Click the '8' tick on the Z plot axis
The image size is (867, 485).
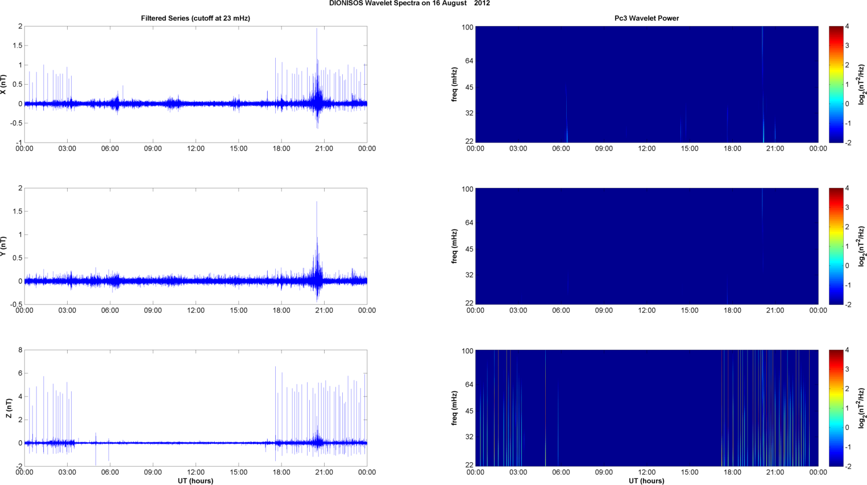click(20, 350)
